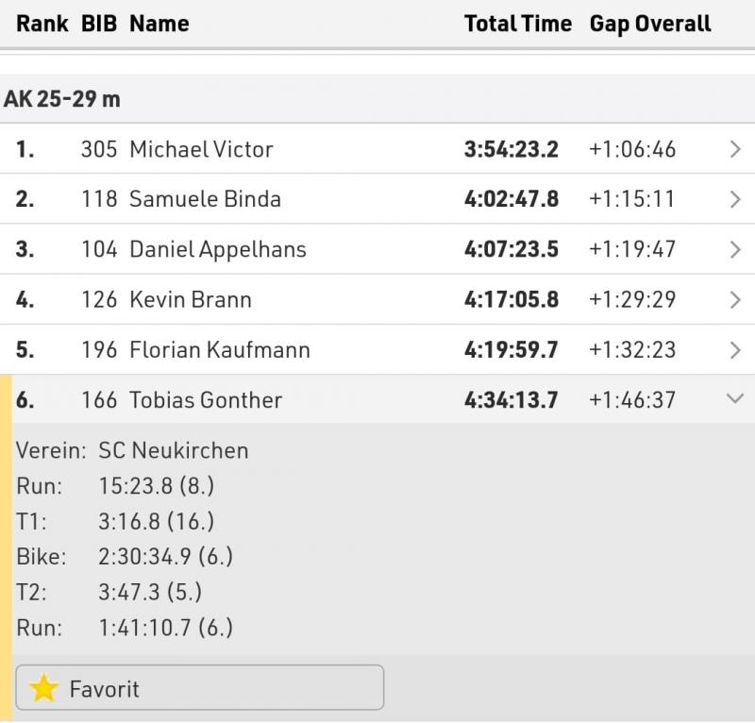Click the Name column header
This screenshot has width=755, height=723.
[159, 24]
